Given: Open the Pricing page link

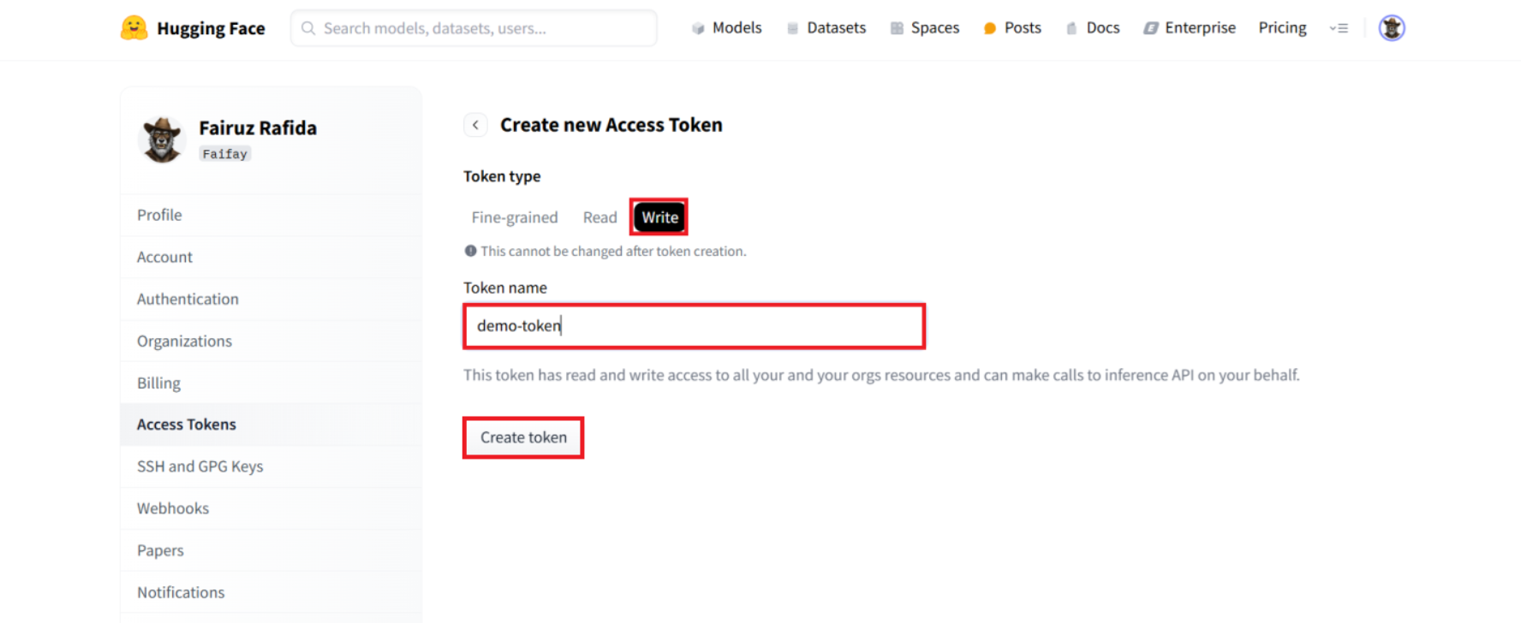Looking at the screenshot, I should (1282, 28).
